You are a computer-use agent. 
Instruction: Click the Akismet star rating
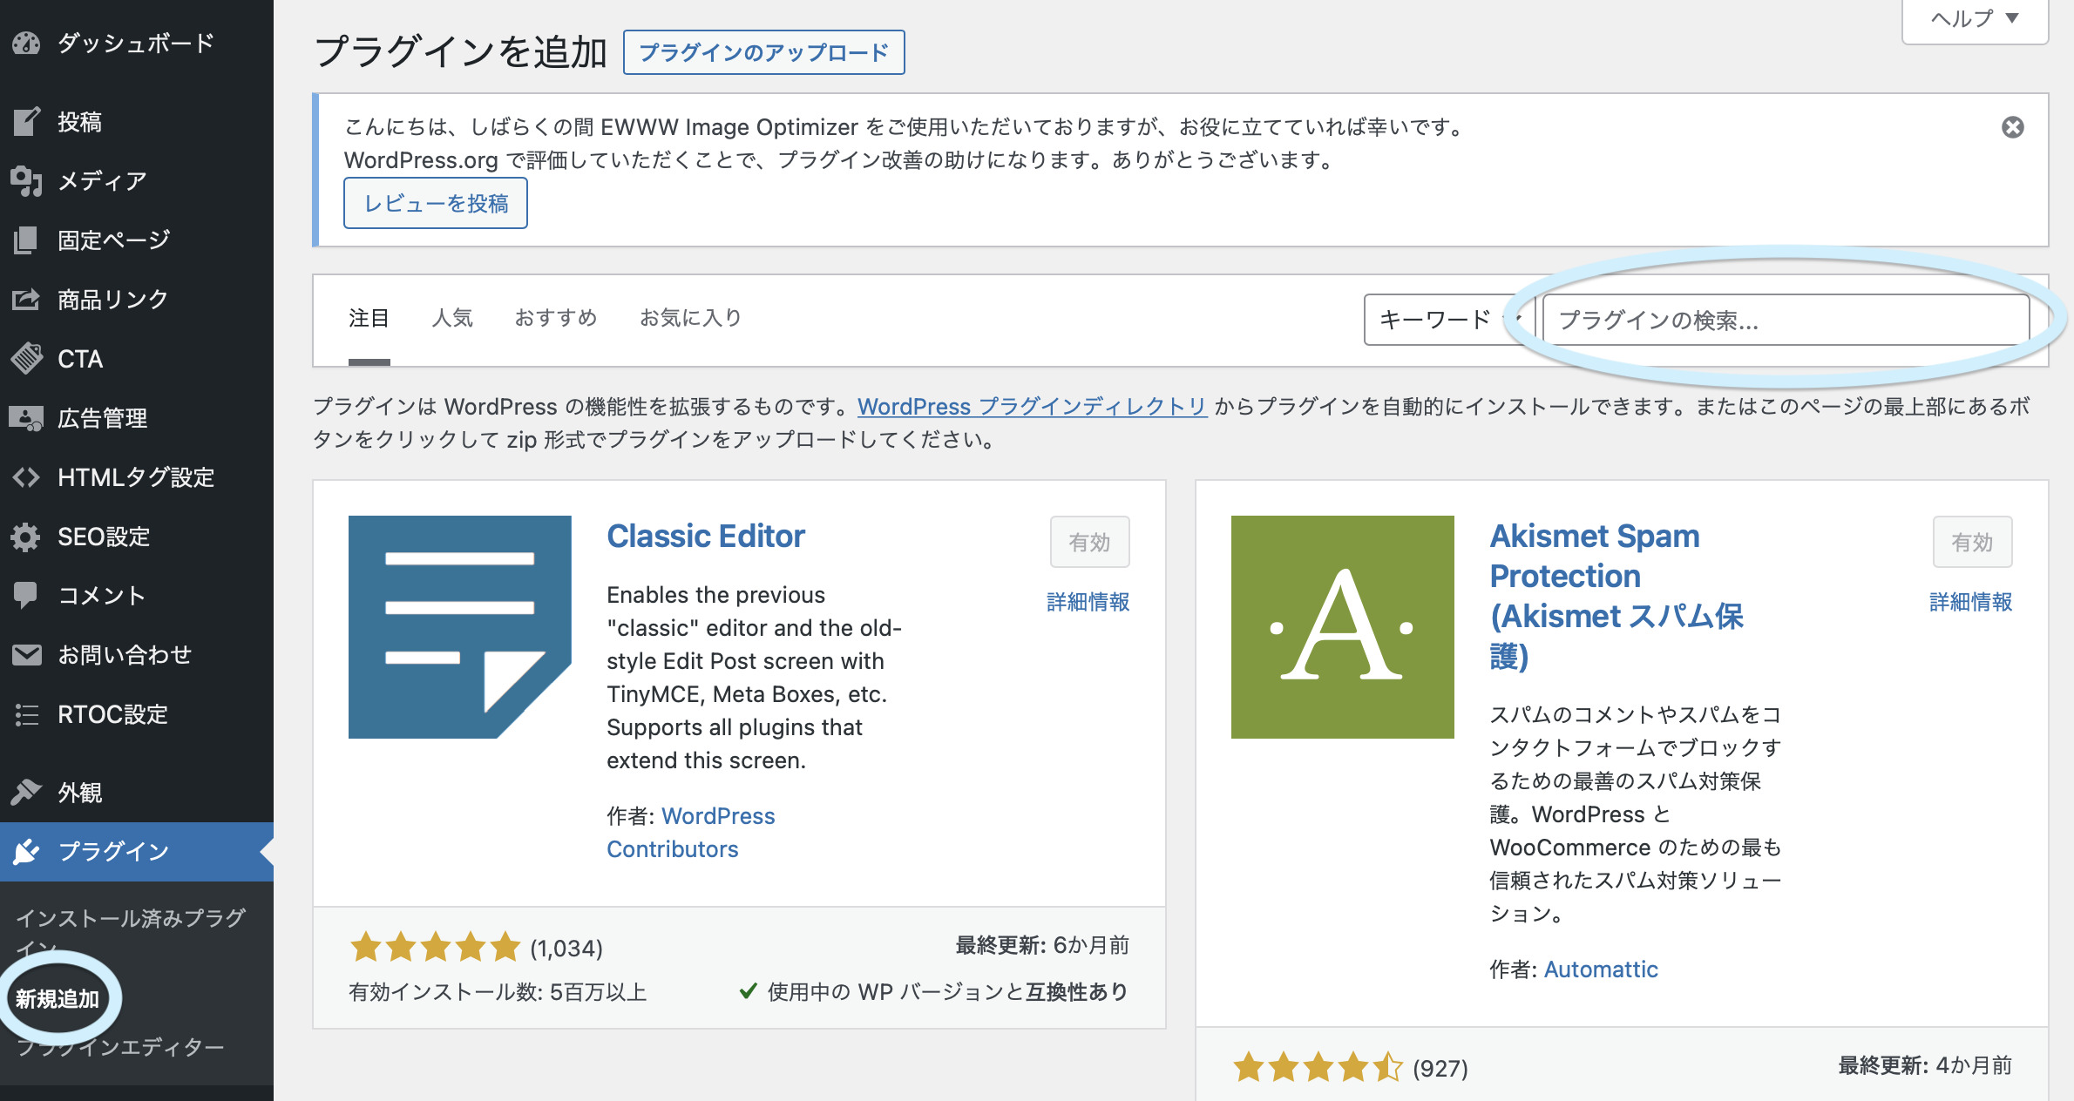1318,1067
